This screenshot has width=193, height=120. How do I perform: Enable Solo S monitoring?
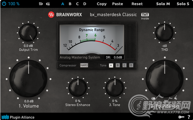click(183, 4)
